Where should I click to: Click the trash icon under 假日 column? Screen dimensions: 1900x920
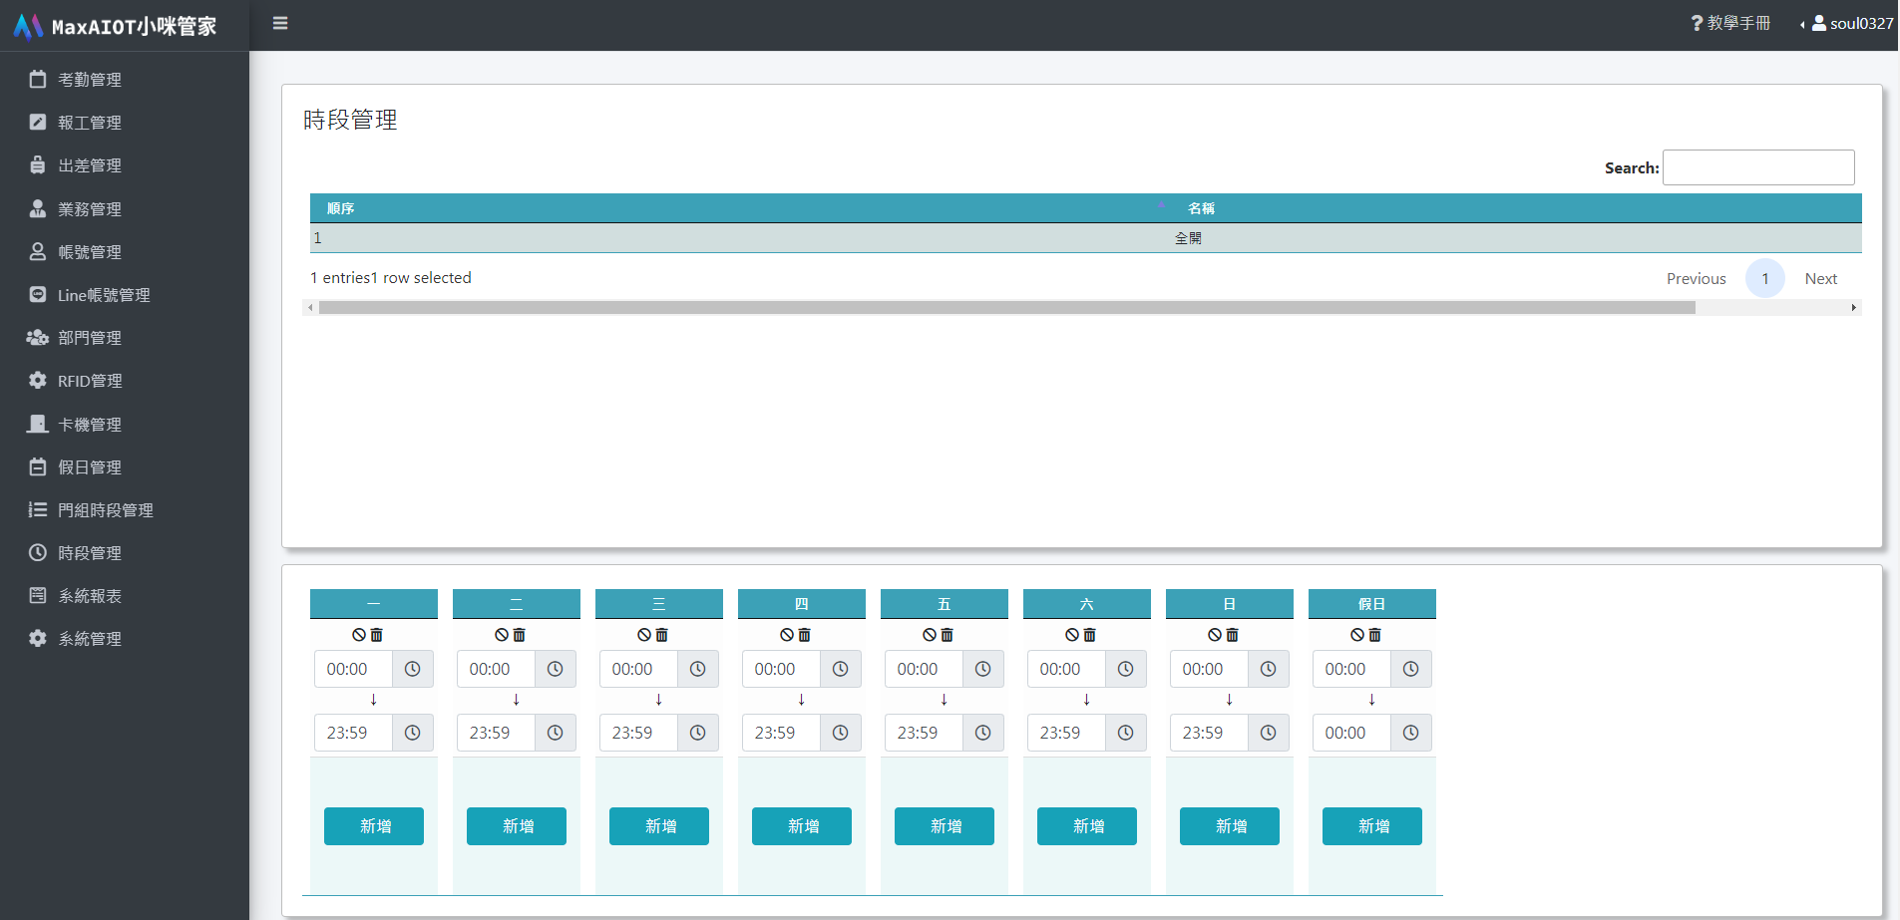(1375, 635)
